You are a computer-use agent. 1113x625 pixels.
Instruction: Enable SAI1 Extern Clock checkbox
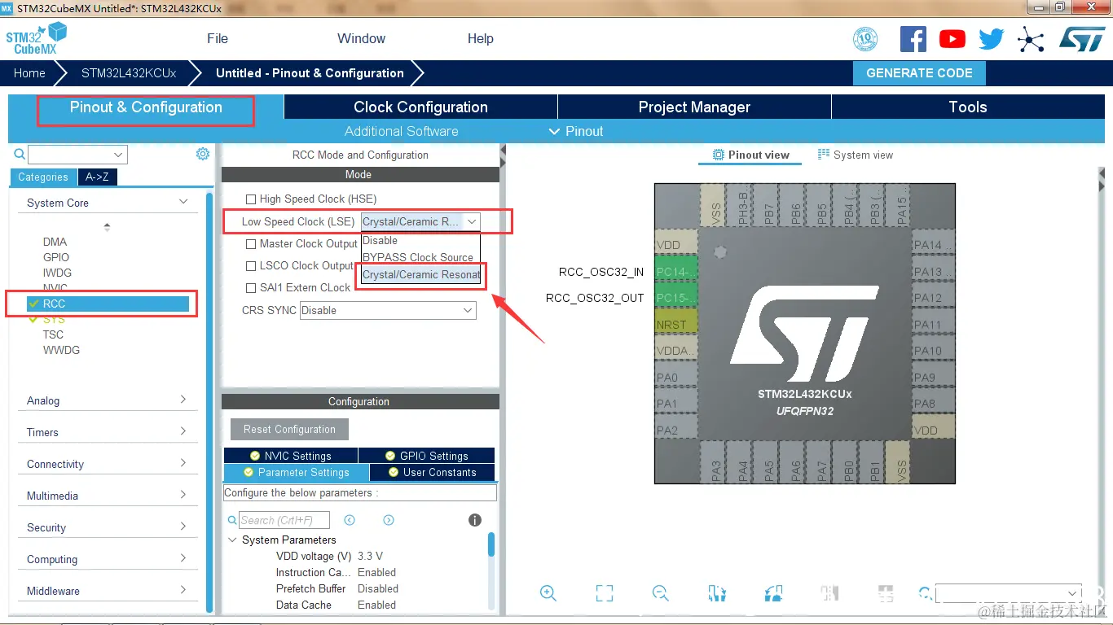pos(252,287)
